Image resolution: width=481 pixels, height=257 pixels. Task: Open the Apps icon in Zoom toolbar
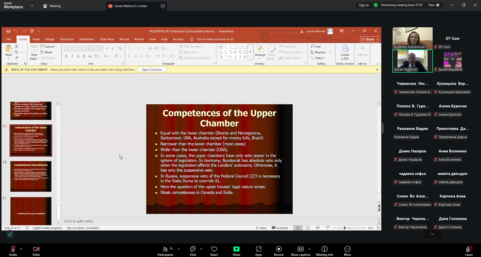[x=259, y=250]
